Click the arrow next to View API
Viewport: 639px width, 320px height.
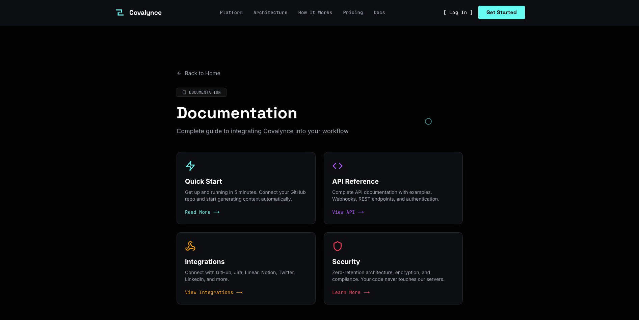coord(361,212)
